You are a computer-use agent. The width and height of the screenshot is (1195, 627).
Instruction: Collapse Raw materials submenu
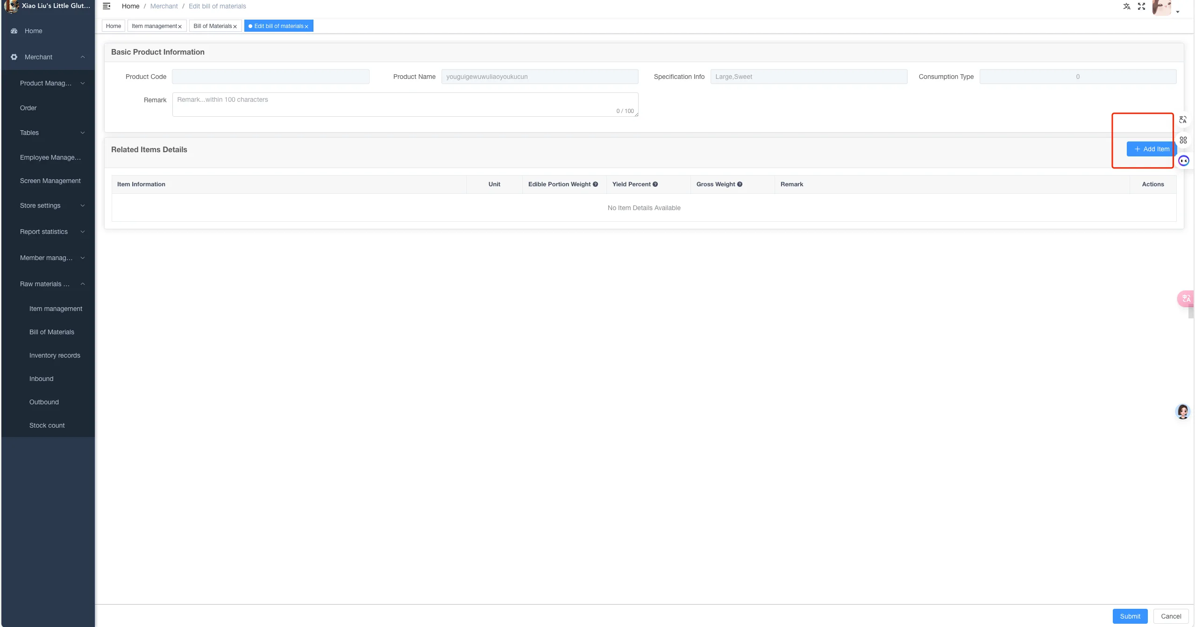tap(83, 284)
